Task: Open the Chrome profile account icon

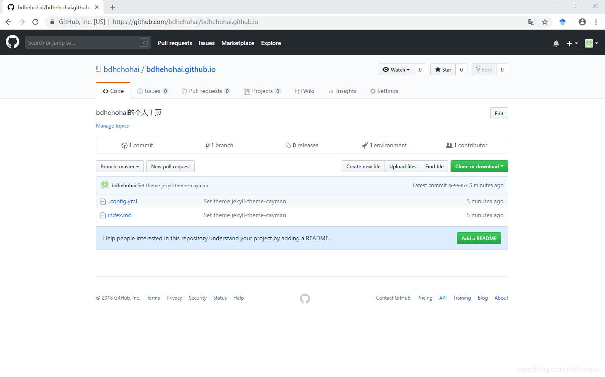Action: 582,22
